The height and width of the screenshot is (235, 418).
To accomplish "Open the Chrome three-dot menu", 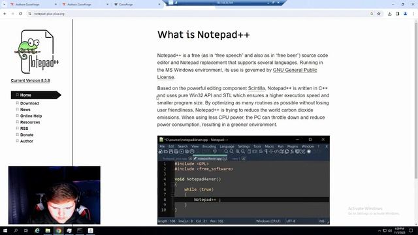I will click(x=413, y=14).
